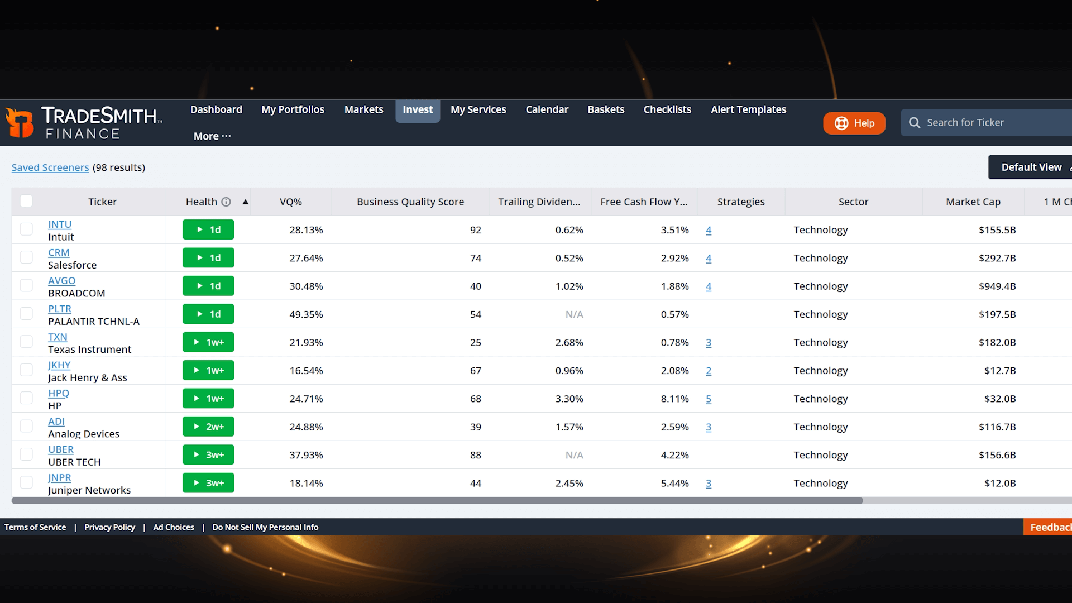
Task: Toggle the Health column sort arrow
Action: 246,202
